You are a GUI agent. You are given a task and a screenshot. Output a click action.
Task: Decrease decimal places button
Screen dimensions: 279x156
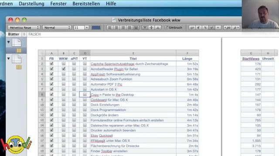[x=228, y=28]
